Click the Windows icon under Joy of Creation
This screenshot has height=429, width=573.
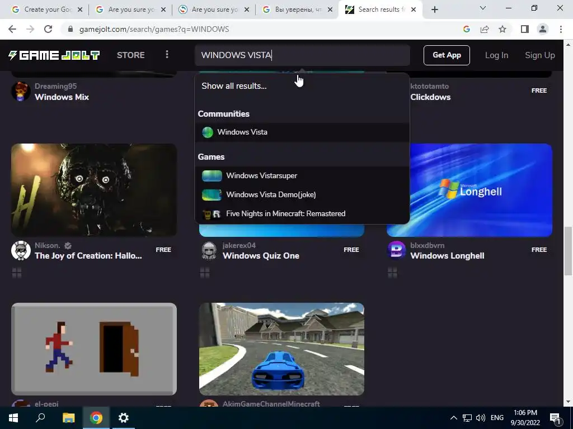tap(17, 273)
